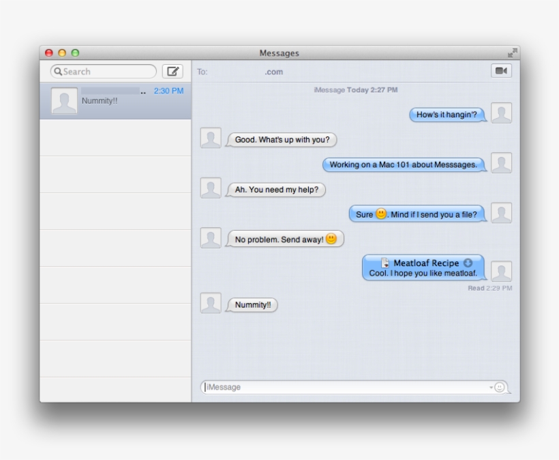Enter full screen with the window arrows icon
This screenshot has width=559, height=460.
(512, 53)
